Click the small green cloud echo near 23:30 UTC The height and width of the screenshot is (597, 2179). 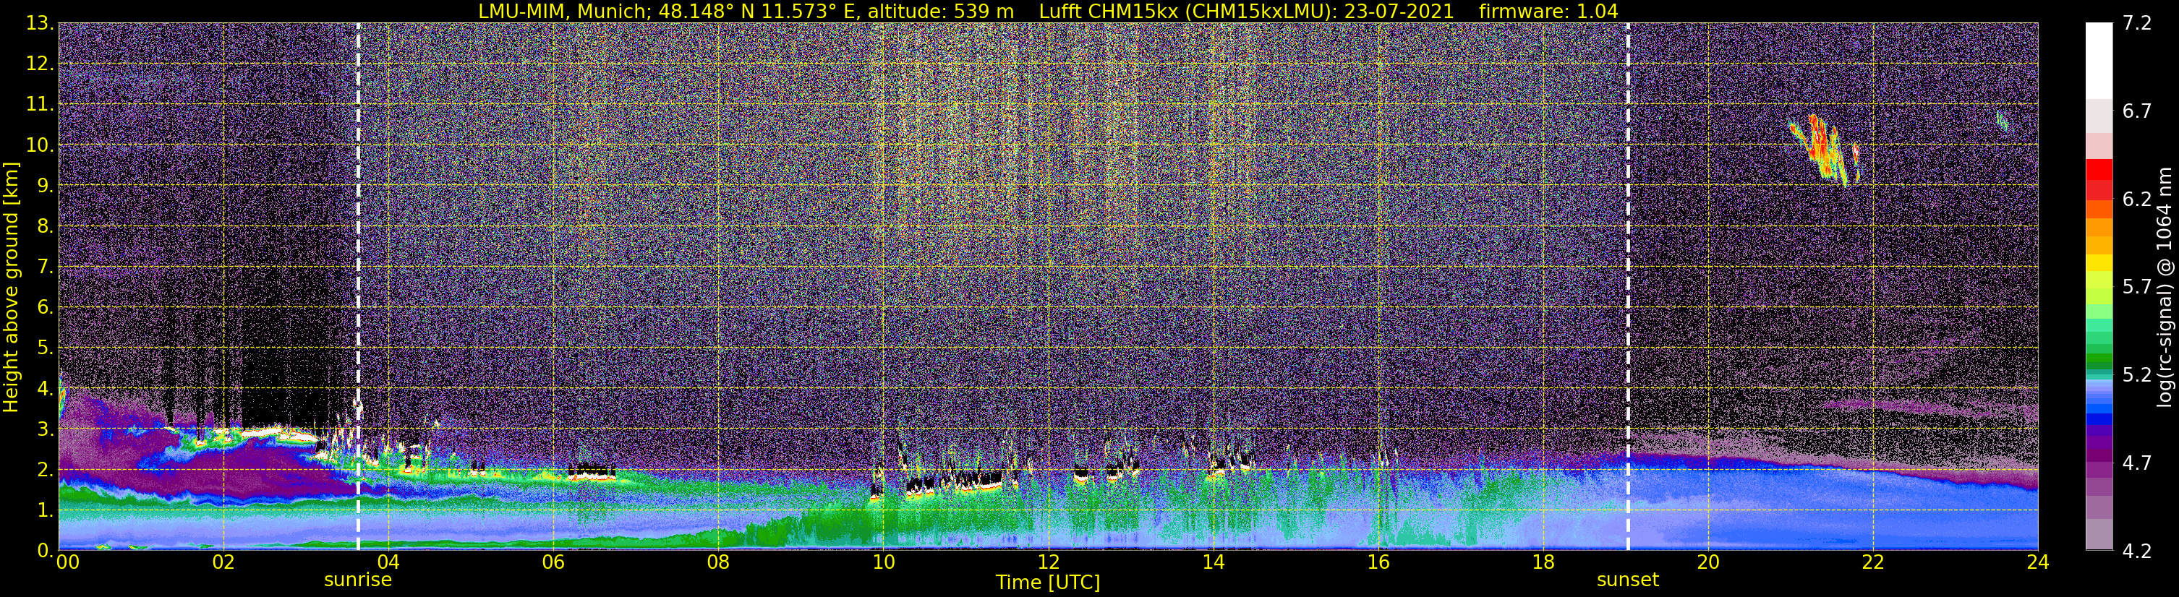pos(2003,121)
